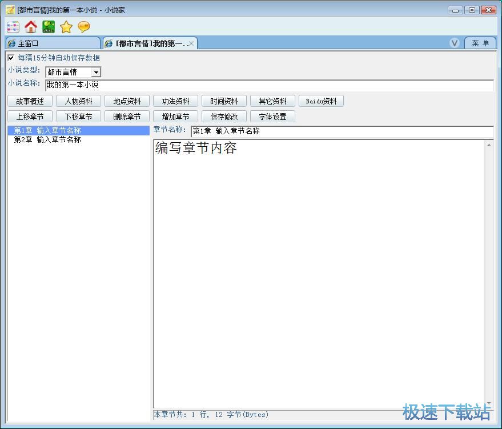
Task: Open 其它资料 button
Action: (x=273, y=101)
